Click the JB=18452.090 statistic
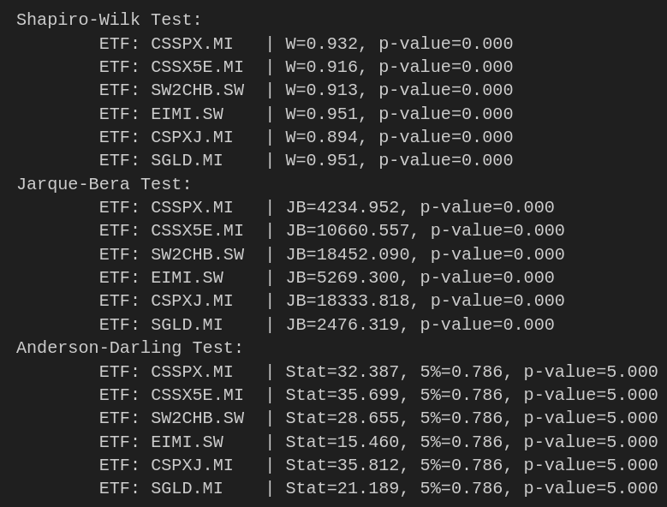 pos(347,254)
